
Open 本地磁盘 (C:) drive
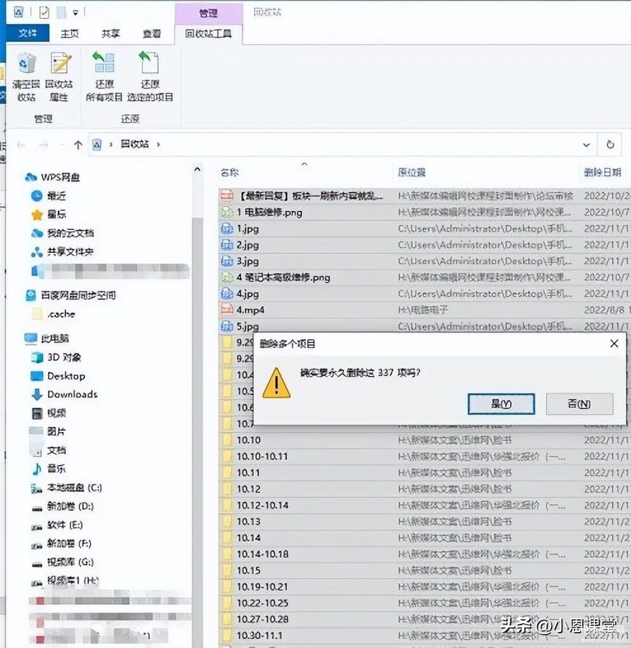coord(74,488)
